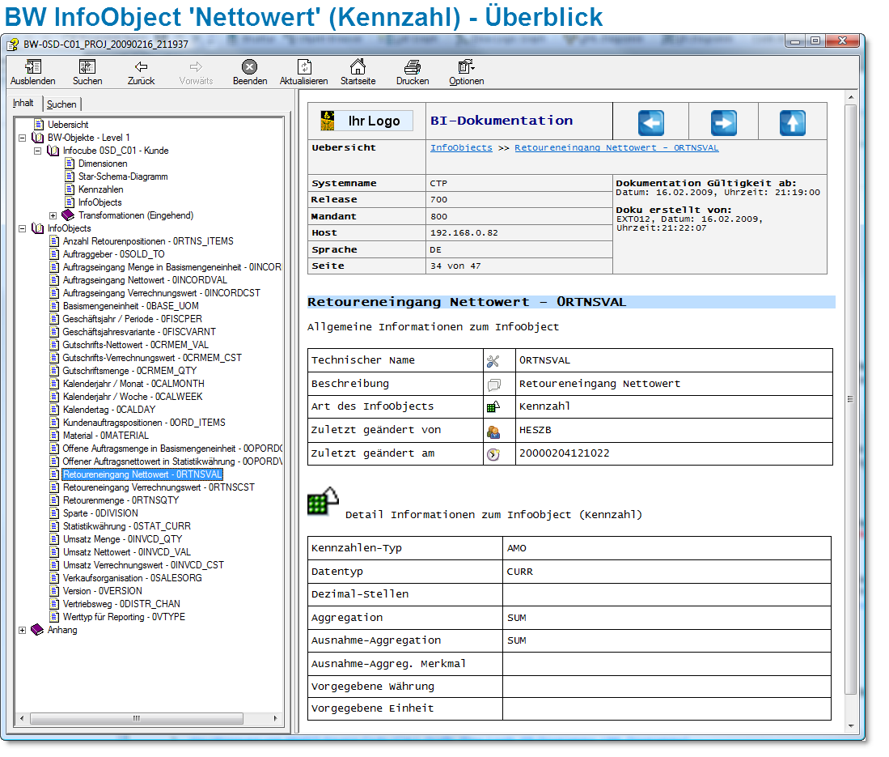This screenshot has width=889, height=757.
Task: Go back with the Zurück arrow
Action: [x=141, y=68]
